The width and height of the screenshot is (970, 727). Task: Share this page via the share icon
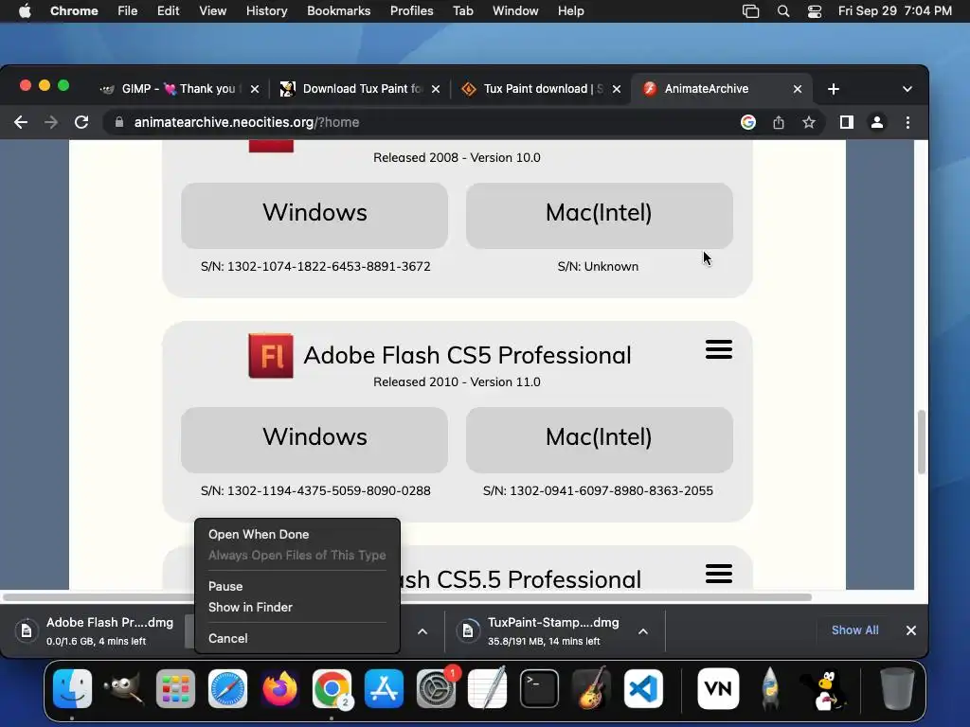(x=779, y=122)
